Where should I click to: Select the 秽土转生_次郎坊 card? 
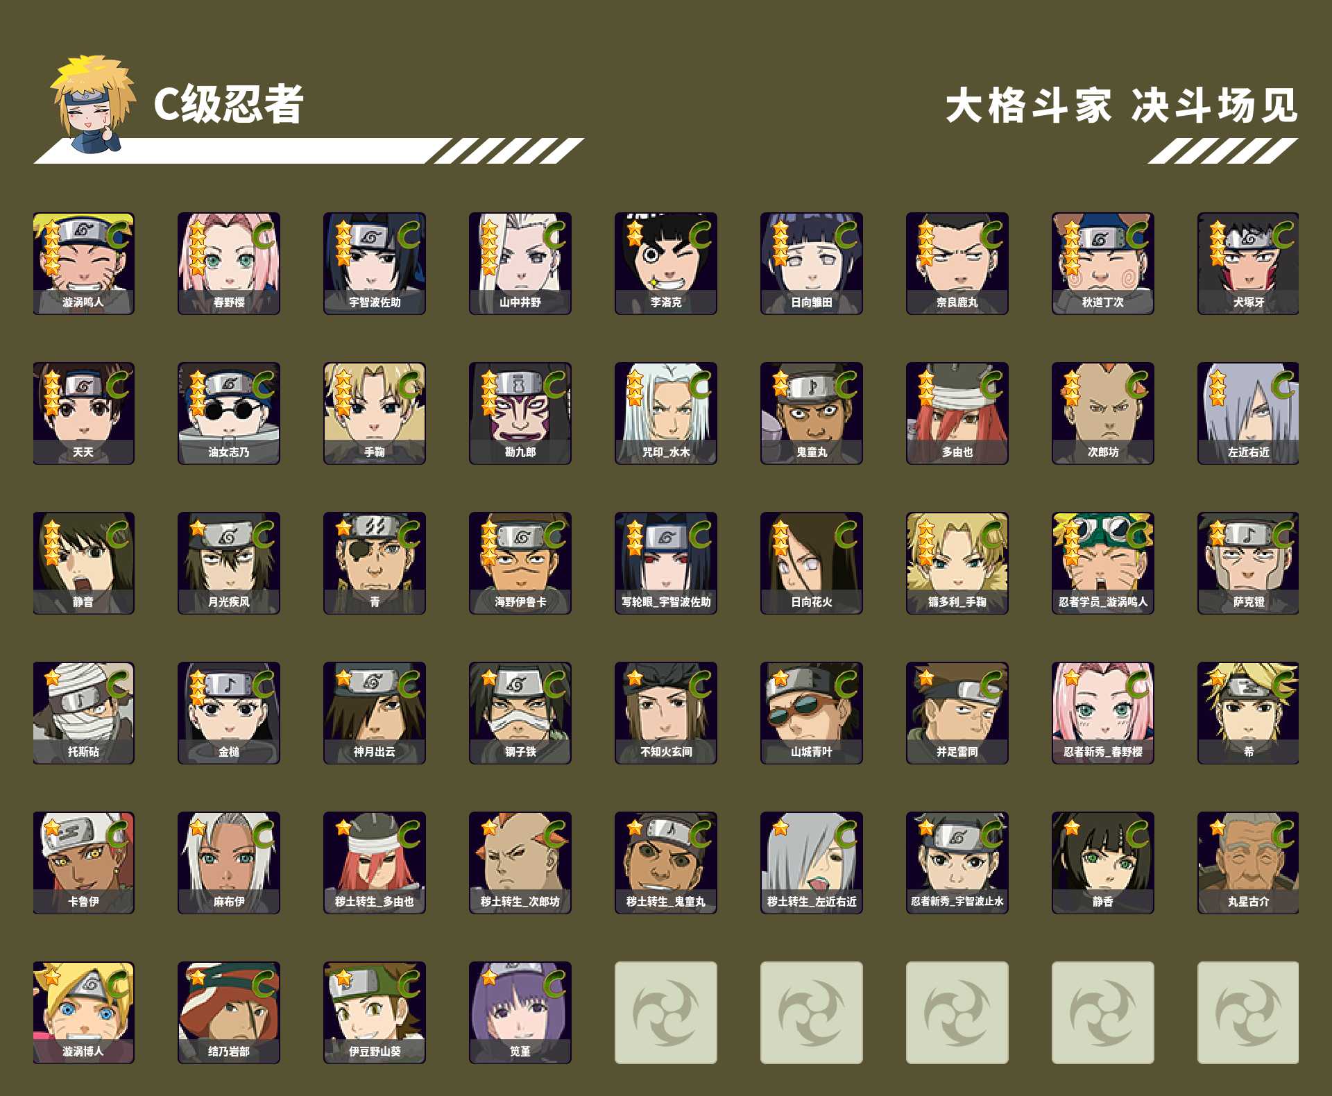pyautogui.click(x=520, y=863)
